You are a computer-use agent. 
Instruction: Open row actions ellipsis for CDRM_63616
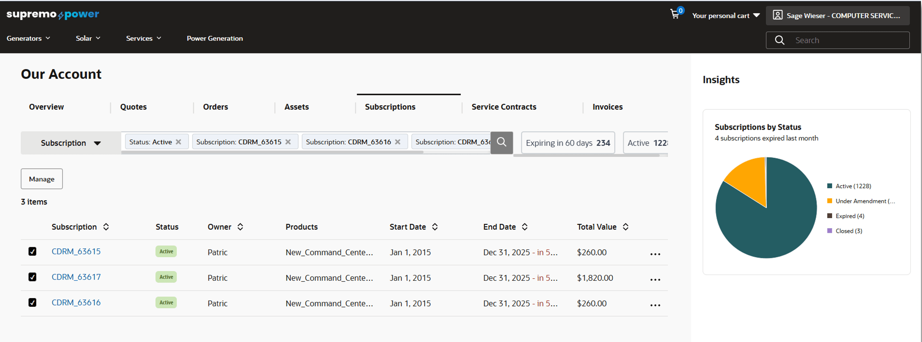click(655, 305)
